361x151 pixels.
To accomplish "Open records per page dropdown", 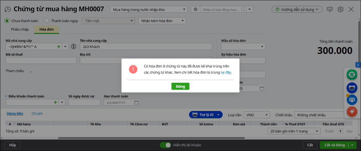I will point(294,131).
